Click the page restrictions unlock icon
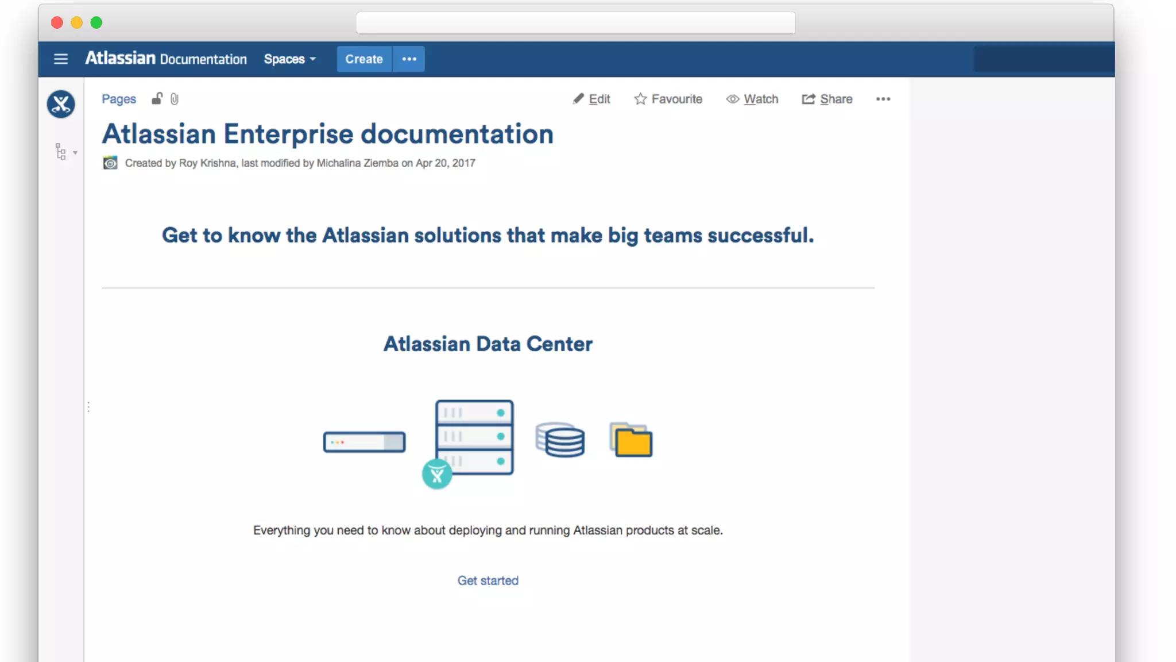Image resolution: width=1176 pixels, height=662 pixels. pyautogui.click(x=157, y=99)
